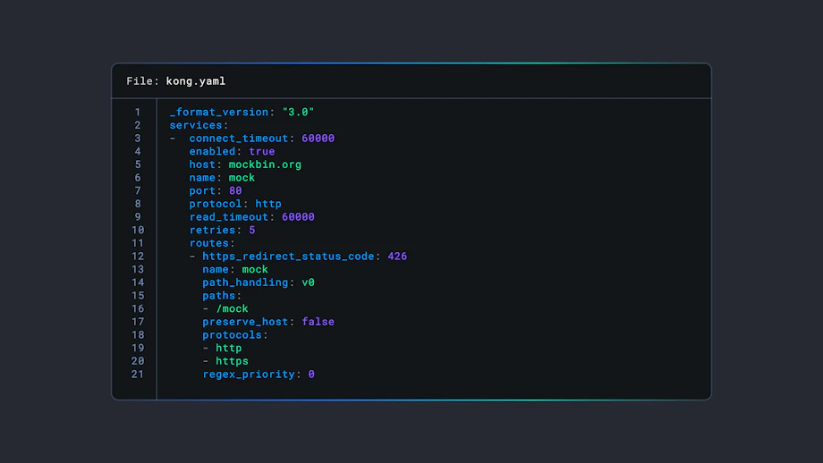Click the https_redirect_status_code value 426
This screenshot has width=823, height=463.
click(397, 257)
